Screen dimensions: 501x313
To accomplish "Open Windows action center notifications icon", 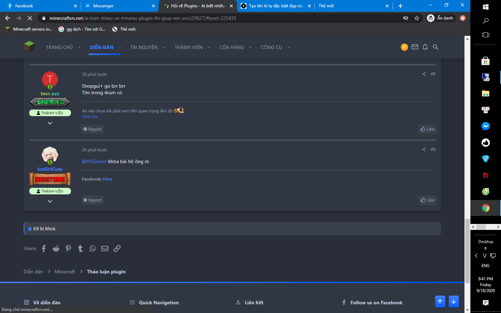I will pos(486,303).
